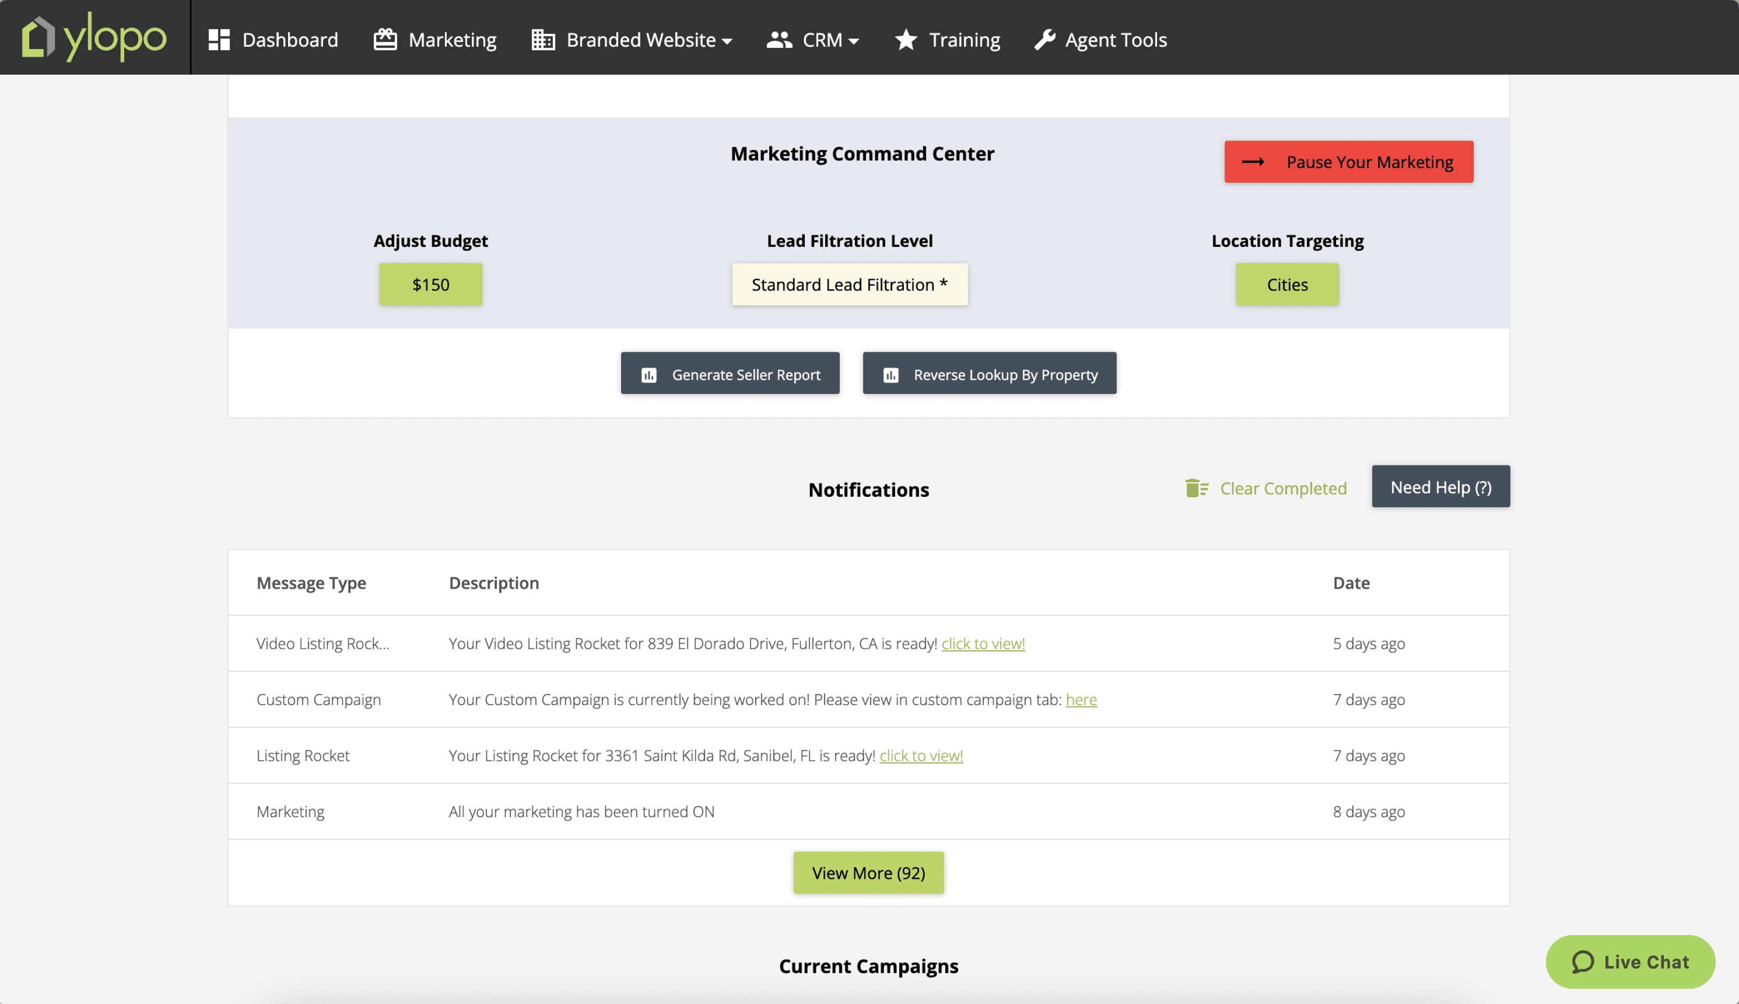The width and height of the screenshot is (1739, 1004).
Task: Expand the Branded Website dropdown arrow
Action: tap(727, 41)
